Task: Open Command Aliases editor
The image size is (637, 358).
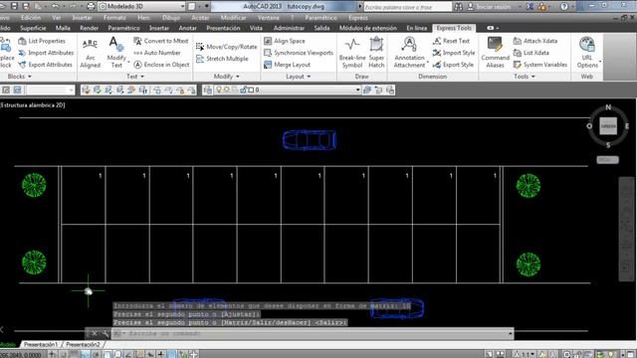Action: click(496, 53)
